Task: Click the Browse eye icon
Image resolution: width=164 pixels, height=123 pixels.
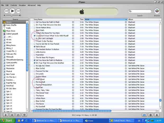Action: (157, 11)
